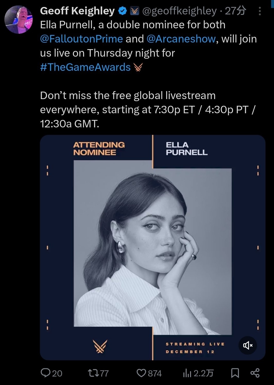Viewport: 274px width, 385px height.
Task: Click the 27分 timestamp
Action: coord(235,11)
